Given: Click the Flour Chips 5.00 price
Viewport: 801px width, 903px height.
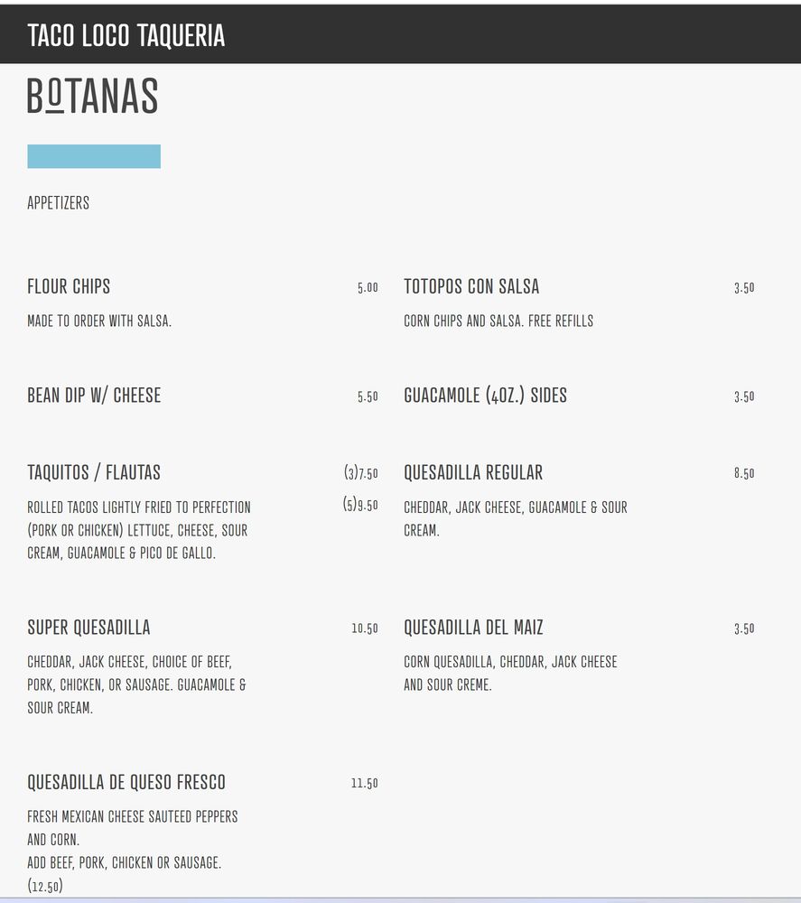Looking at the screenshot, I should pos(368,288).
